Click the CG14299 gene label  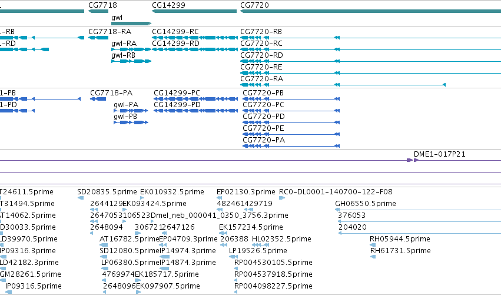168,5
